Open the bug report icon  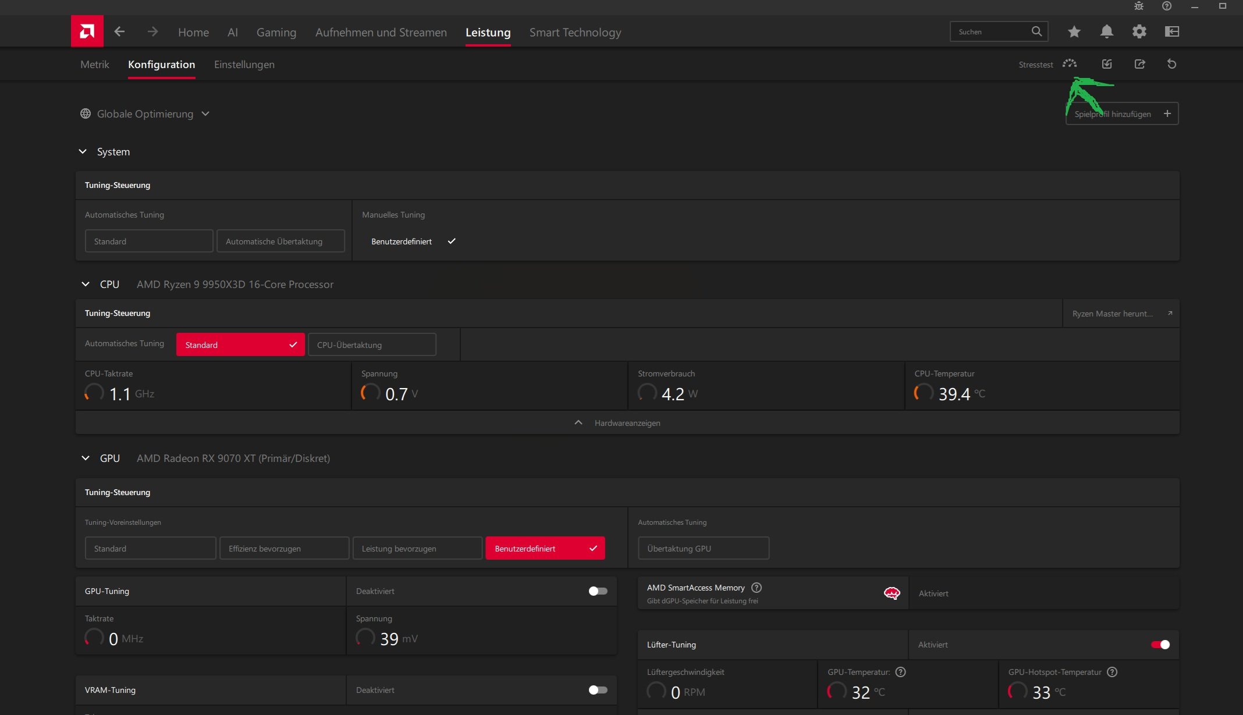click(x=1139, y=6)
